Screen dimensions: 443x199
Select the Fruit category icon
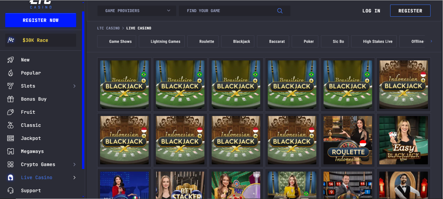click(11, 112)
